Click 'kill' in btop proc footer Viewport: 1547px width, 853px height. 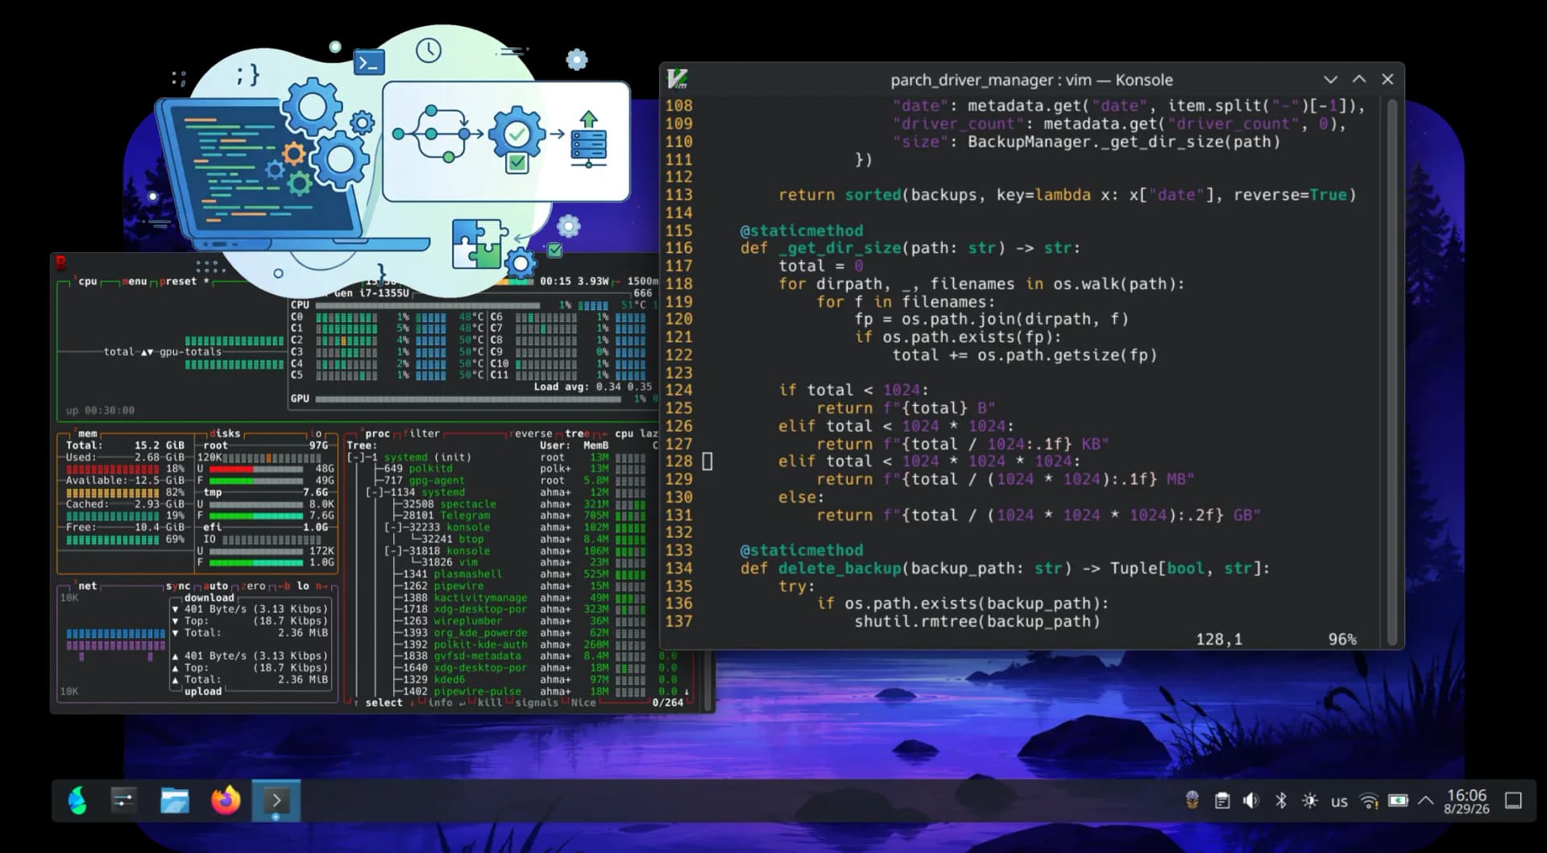[x=489, y=702]
